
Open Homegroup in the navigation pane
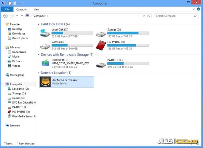(17, 75)
